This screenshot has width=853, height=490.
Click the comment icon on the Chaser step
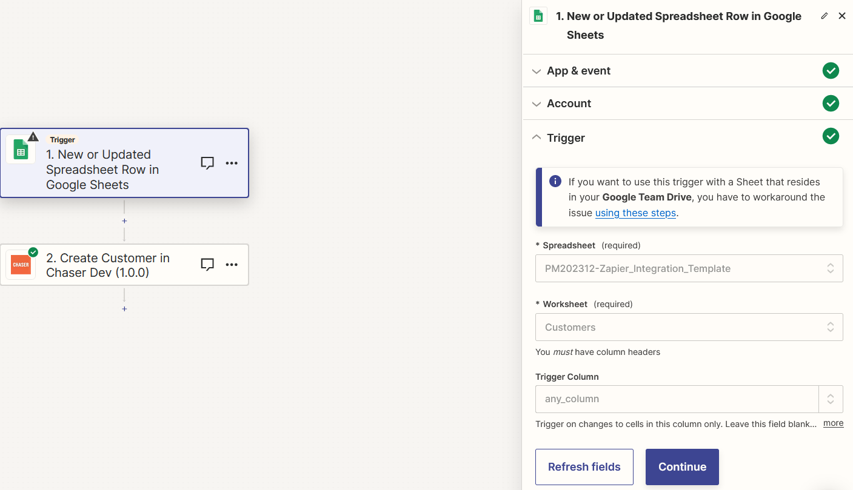point(207,264)
